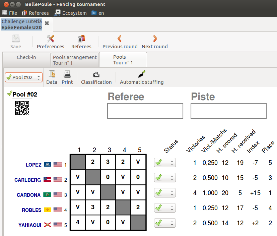Select LOPEZ versus CARLBERG score cell
The height and width of the screenshot is (236, 277).
tap(93, 162)
